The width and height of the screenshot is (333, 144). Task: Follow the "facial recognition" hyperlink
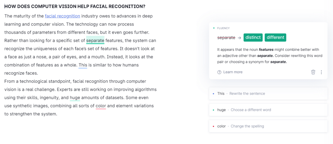coord(62,16)
